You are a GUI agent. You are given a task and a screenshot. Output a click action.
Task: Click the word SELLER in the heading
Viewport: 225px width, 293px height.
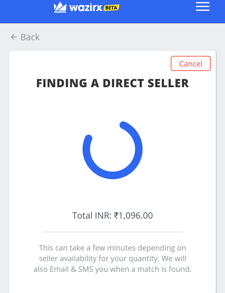pyautogui.click(x=168, y=83)
